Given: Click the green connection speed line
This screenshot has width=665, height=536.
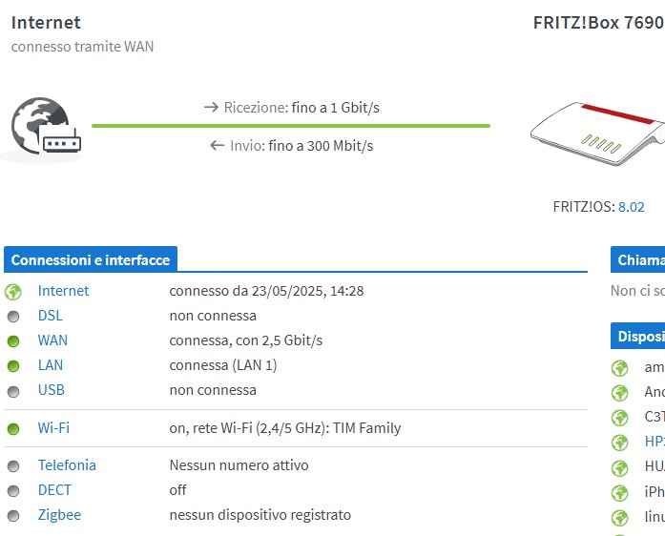Looking at the screenshot, I should tap(291, 126).
